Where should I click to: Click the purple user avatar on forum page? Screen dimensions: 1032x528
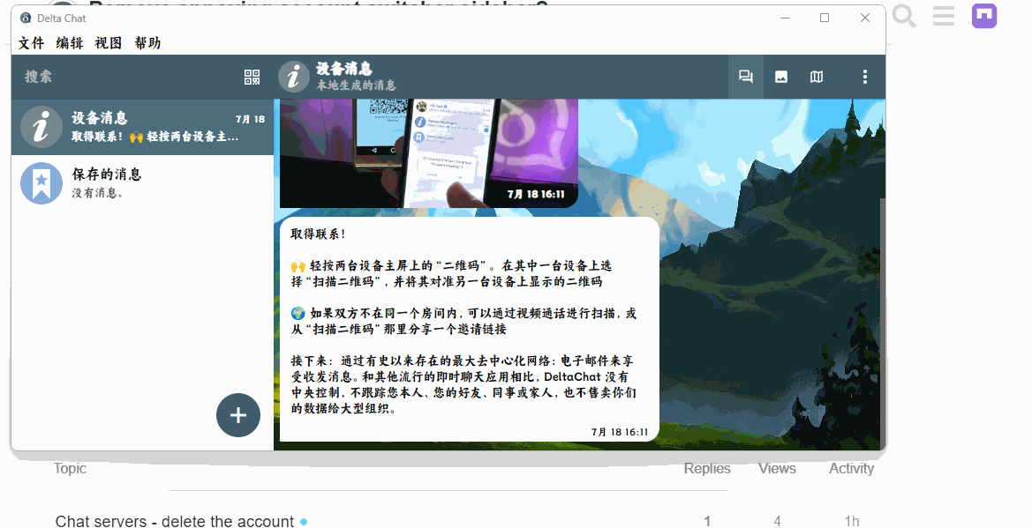984,16
